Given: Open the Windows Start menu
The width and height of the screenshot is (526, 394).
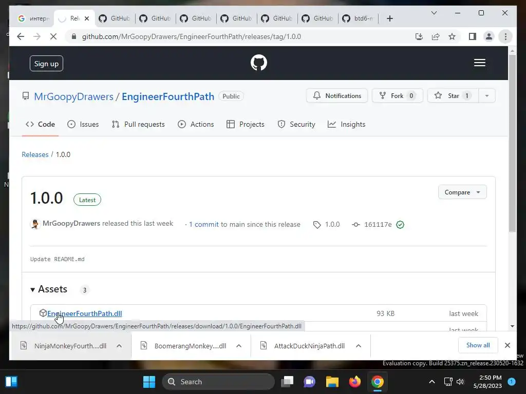Looking at the screenshot, I should tap(149, 382).
